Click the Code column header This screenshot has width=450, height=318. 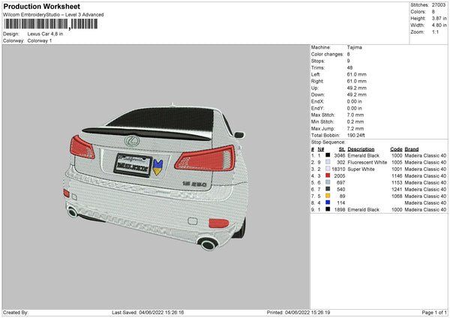pos(396,149)
